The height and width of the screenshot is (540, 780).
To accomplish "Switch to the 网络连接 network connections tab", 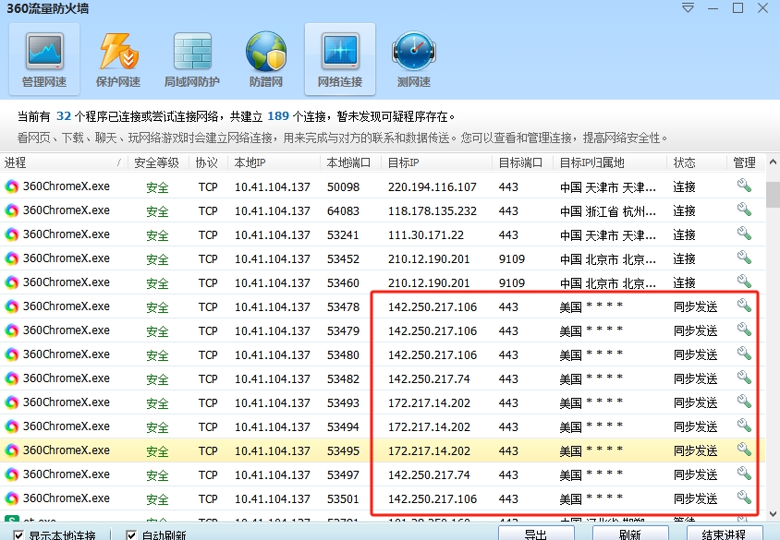I will pyautogui.click(x=339, y=59).
